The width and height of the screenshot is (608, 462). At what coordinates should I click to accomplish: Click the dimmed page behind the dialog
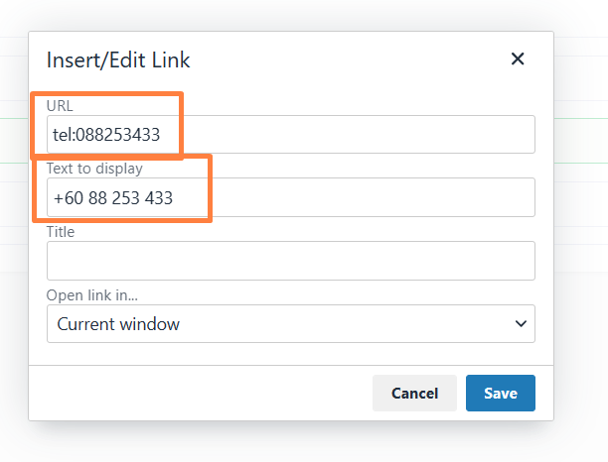click(x=581, y=309)
